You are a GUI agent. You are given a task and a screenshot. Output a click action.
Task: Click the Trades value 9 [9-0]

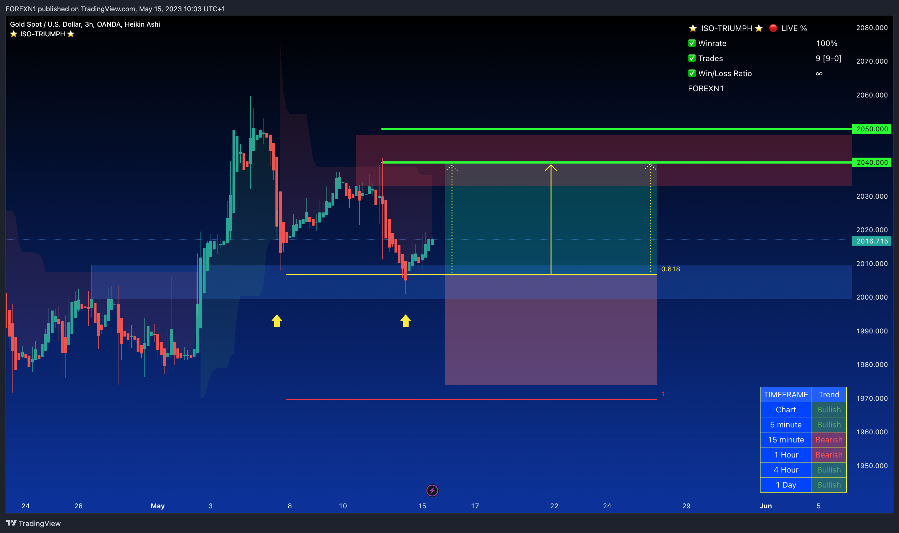point(828,58)
